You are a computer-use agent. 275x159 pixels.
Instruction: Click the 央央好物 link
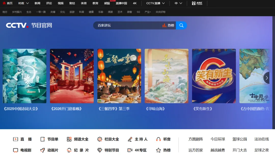[x=160, y=12]
